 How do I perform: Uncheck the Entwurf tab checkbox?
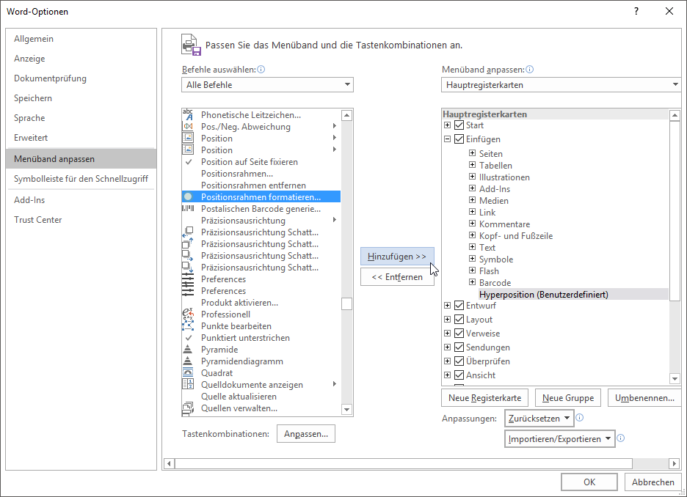point(459,306)
